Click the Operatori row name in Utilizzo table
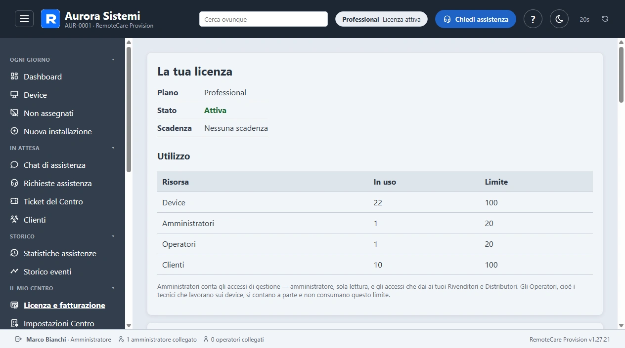625x348 pixels. [179, 244]
